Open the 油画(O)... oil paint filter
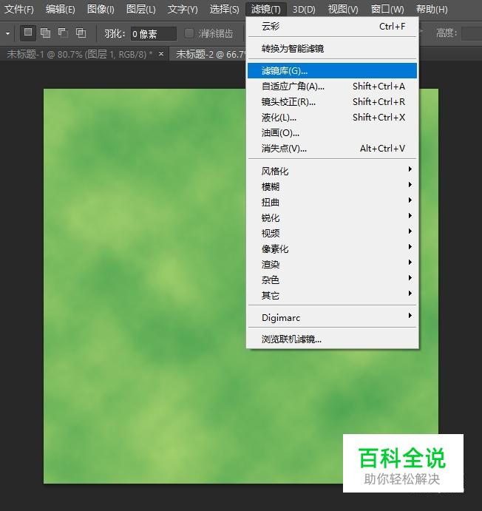 [x=332, y=133]
